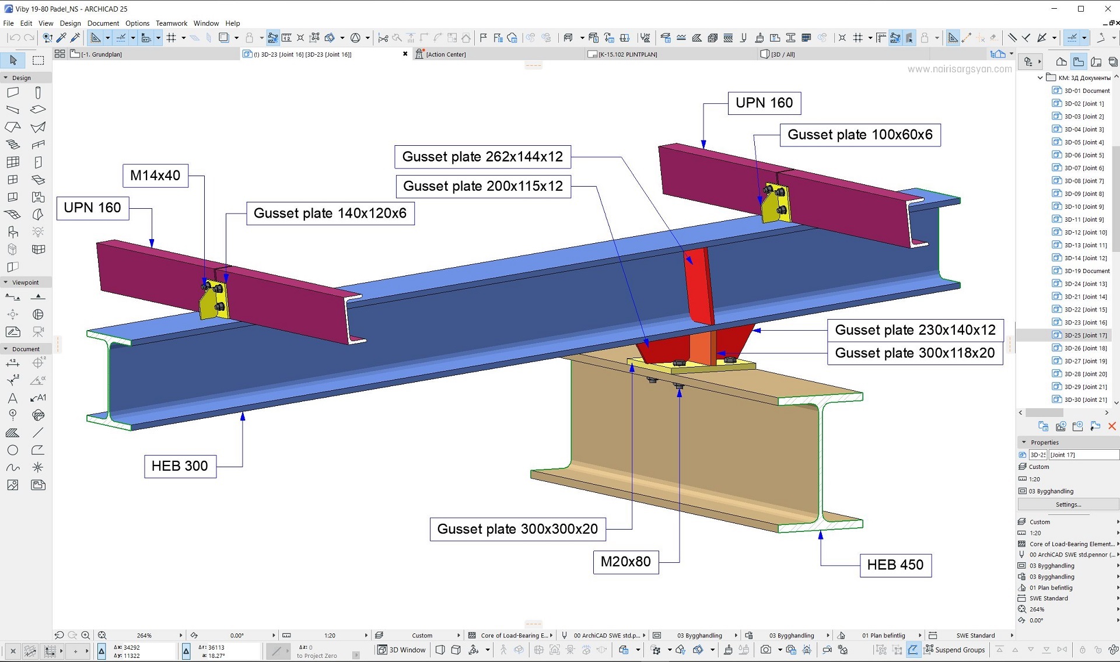This screenshot has height=662, width=1120.
Task: Select 3D-25 Joint 17 in Navigator
Action: (1085, 335)
